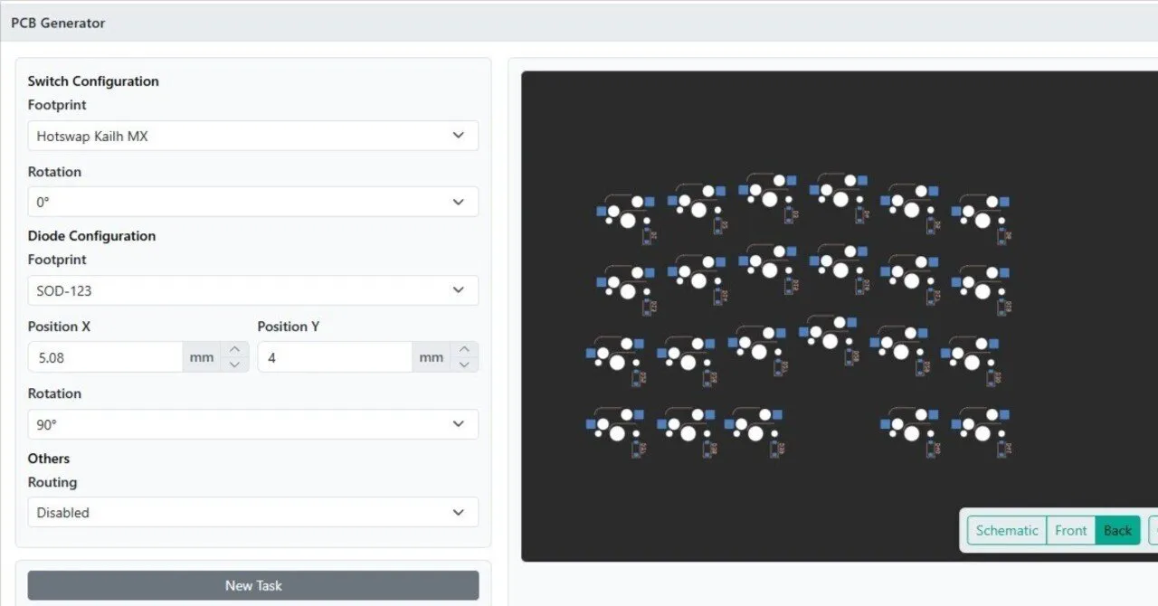The height and width of the screenshot is (606, 1158).
Task: Decrease Position X with the down arrow
Action: [x=234, y=365]
